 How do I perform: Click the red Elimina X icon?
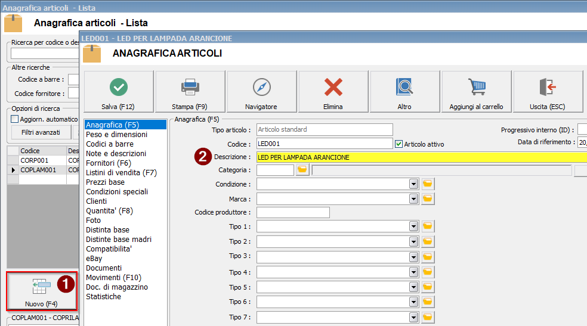333,87
